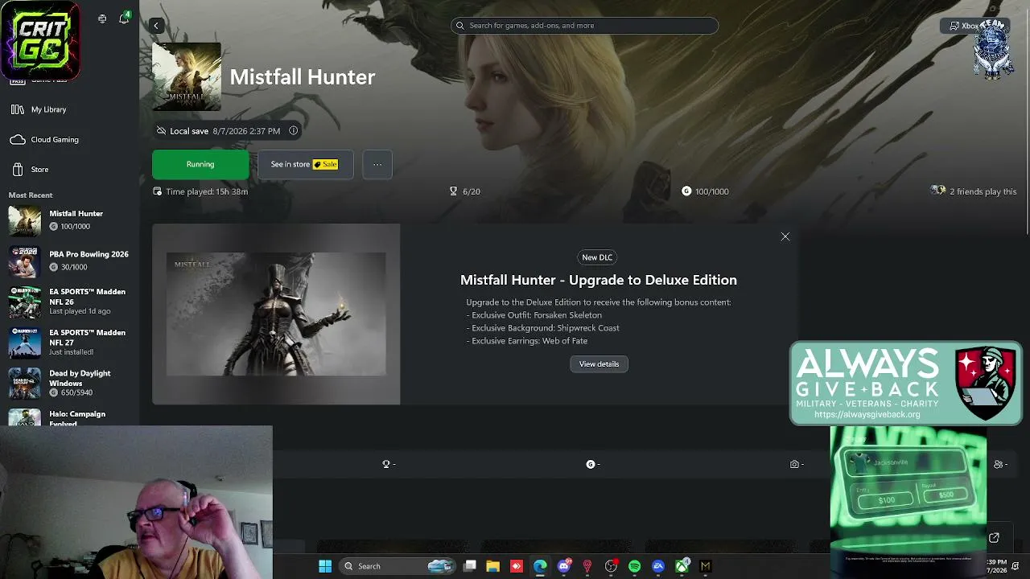Select Halo: Campaign Evolved entry

tap(69, 417)
